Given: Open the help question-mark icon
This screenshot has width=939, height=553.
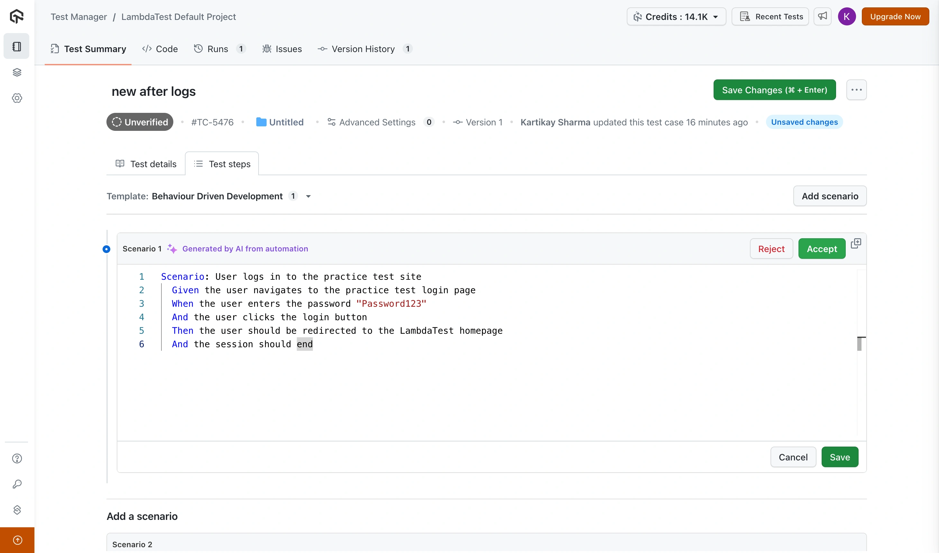Looking at the screenshot, I should click(17, 458).
